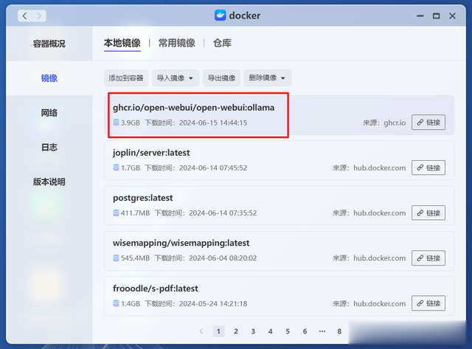The height and width of the screenshot is (349, 472).
Task: Go to page 3
Action: point(253,331)
